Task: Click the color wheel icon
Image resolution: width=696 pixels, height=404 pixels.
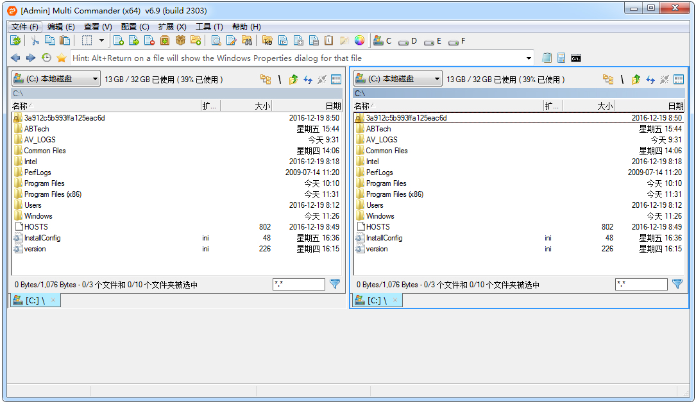Action: click(x=359, y=41)
